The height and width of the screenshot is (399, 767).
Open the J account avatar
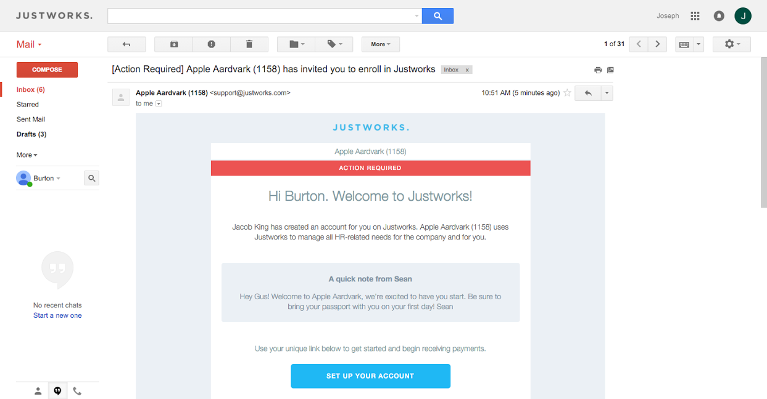(x=743, y=16)
